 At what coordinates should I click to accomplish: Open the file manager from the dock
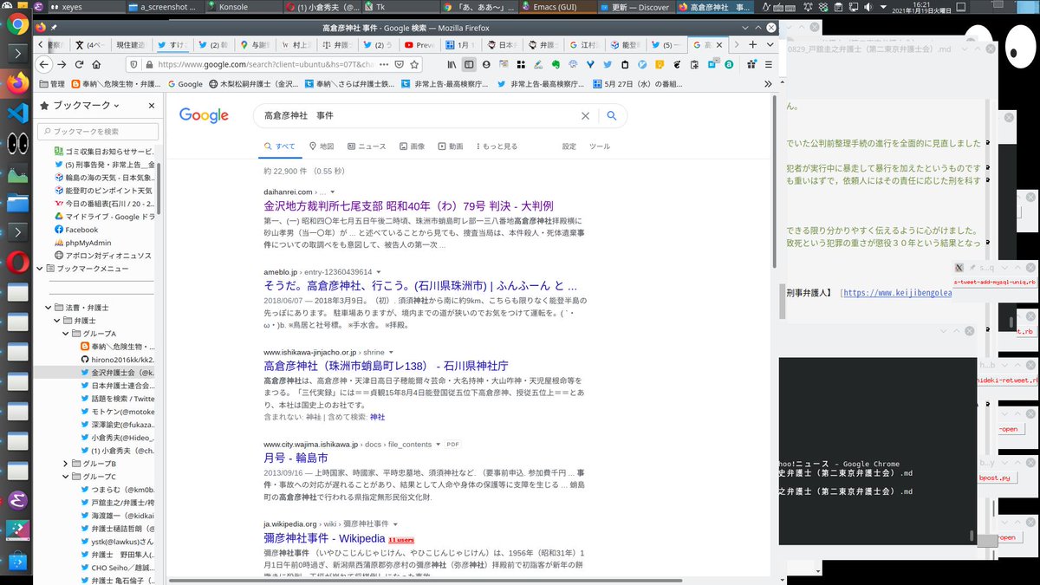coord(18,204)
